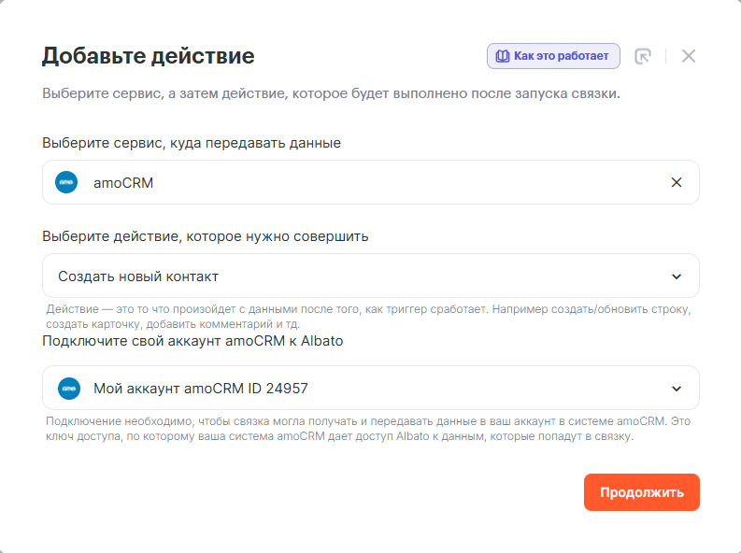Viewport: 741px width, 553px height.
Task: Click the account connection hint text
Action: pos(369,428)
